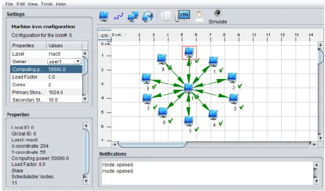Select the cluster tool with three computers
The width and height of the screenshot is (325, 191).
tap(133, 16)
